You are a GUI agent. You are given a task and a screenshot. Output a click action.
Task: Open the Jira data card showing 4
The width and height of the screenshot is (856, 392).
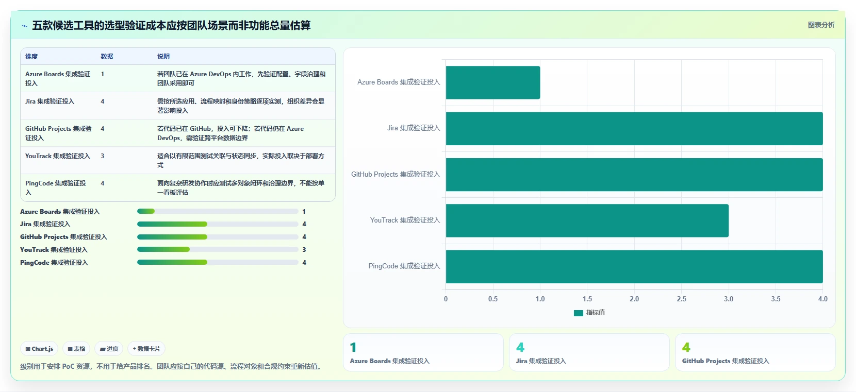(589, 352)
